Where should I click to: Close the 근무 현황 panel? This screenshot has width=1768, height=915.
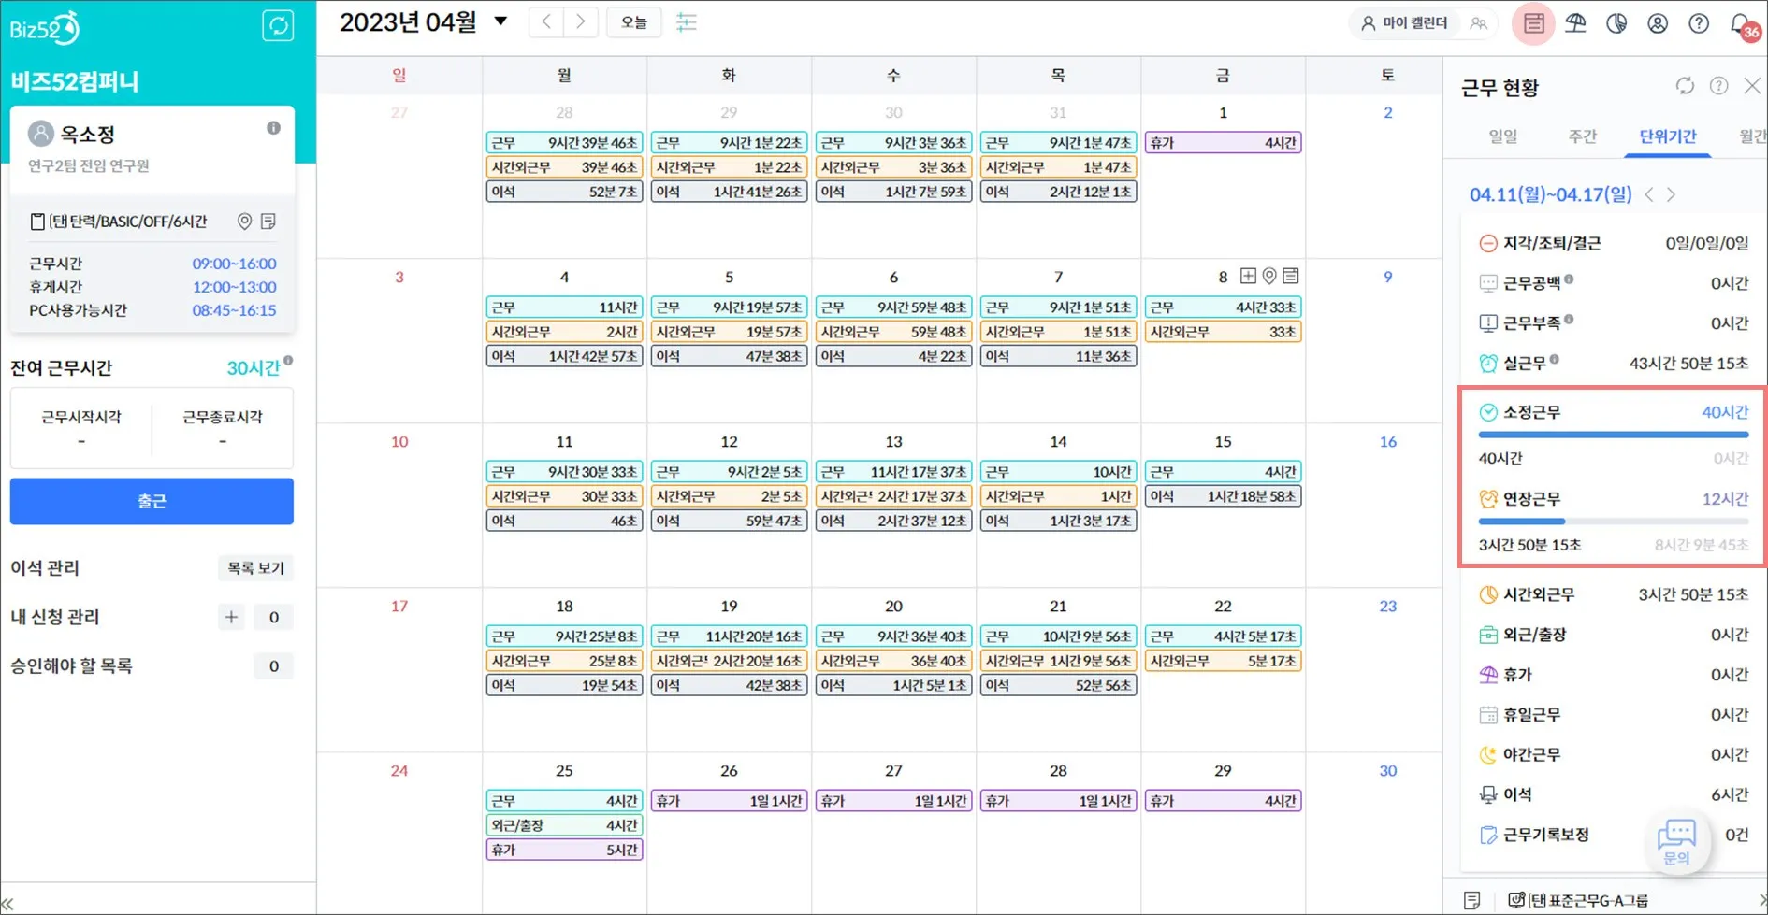[x=1752, y=86]
